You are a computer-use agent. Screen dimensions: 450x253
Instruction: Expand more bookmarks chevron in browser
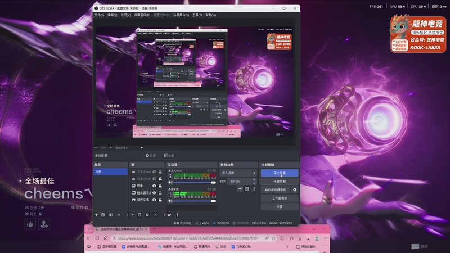click(x=287, y=246)
